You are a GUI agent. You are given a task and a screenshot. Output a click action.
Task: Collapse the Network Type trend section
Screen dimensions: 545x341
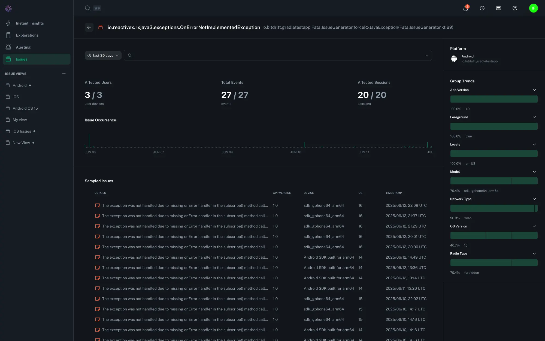(534, 199)
